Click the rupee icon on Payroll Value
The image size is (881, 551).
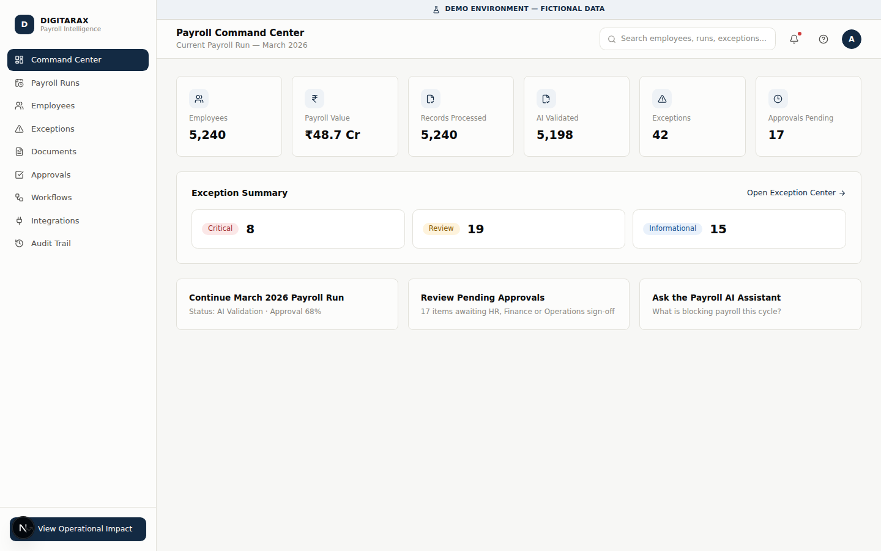tap(314, 99)
